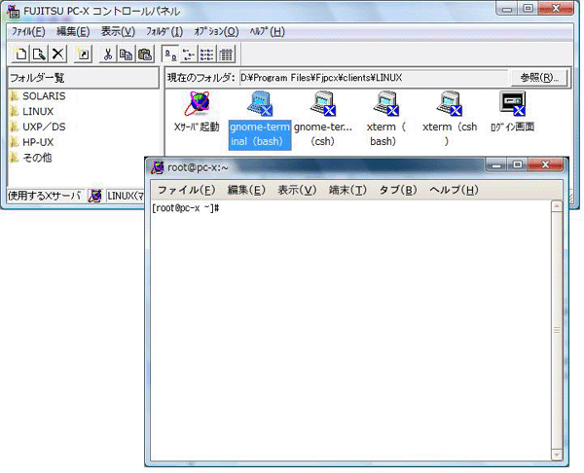Open 編集(E) menu in control panel

pos(73,32)
